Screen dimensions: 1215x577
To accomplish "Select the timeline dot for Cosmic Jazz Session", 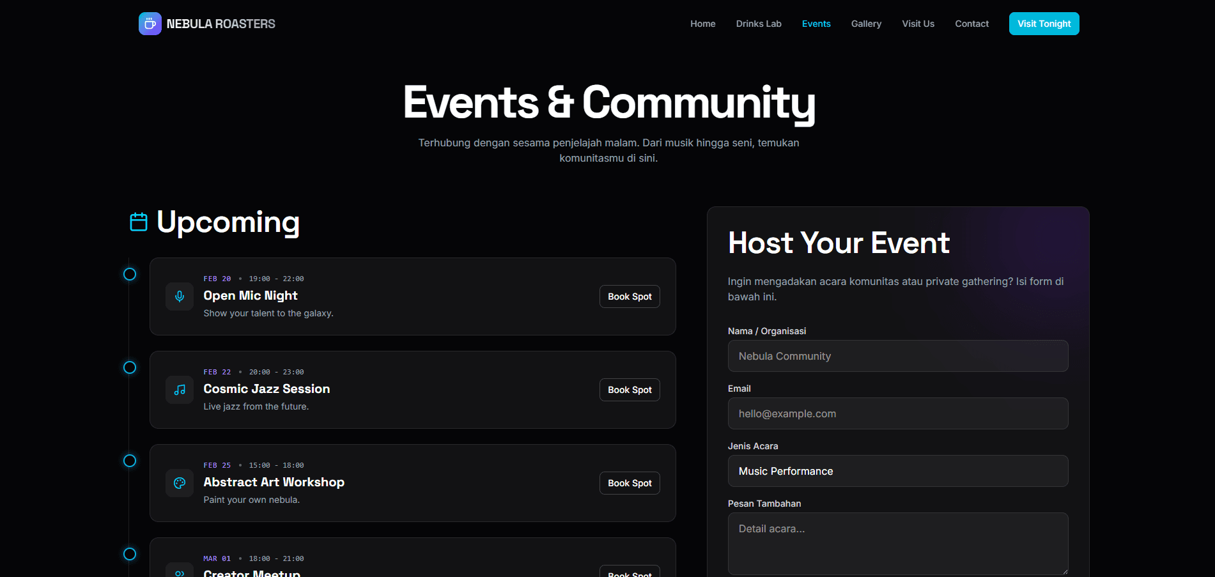I will click(x=130, y=367).
